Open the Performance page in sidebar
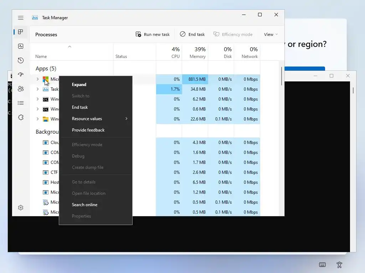Screen dimensions: 365x273 [x=21, y=46]
